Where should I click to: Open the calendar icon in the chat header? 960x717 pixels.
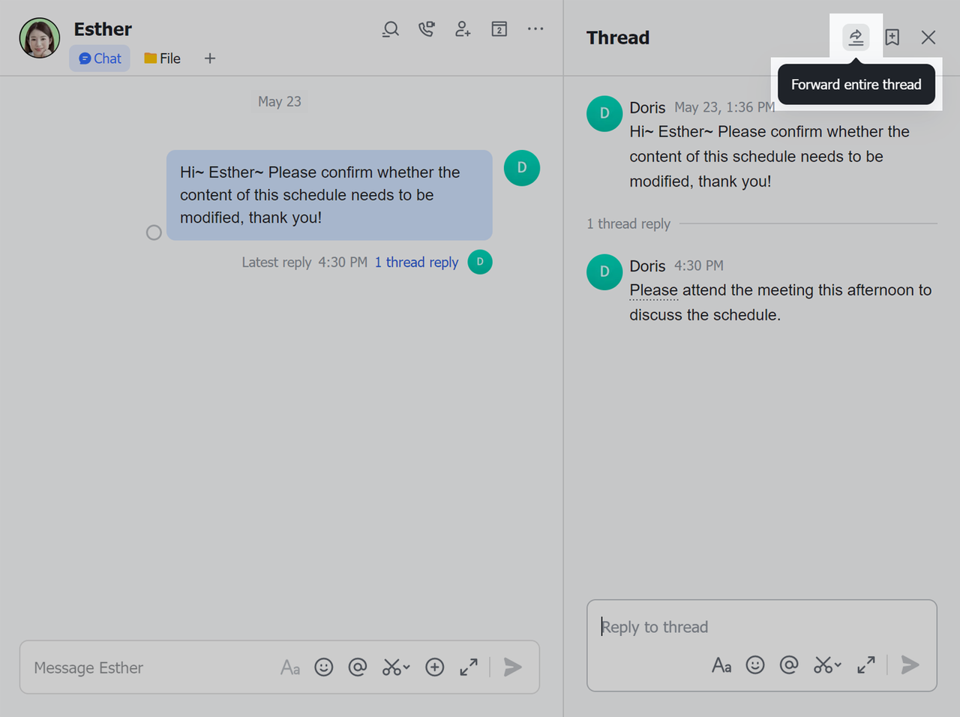coord(499,29)
